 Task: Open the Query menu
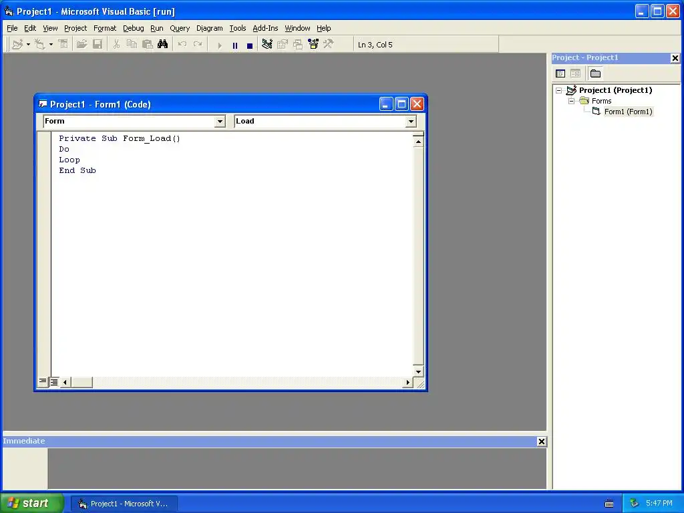tap(180, 28)
